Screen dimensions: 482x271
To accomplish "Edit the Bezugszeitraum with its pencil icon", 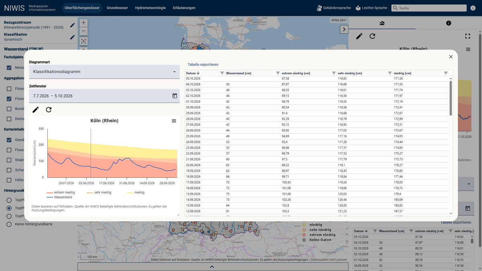I will [72, 25].
